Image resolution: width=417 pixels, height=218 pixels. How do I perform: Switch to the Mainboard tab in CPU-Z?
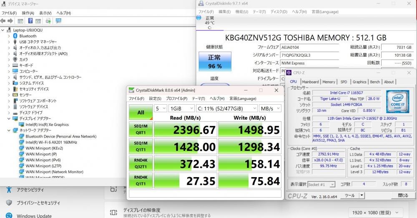pos(310,82)
